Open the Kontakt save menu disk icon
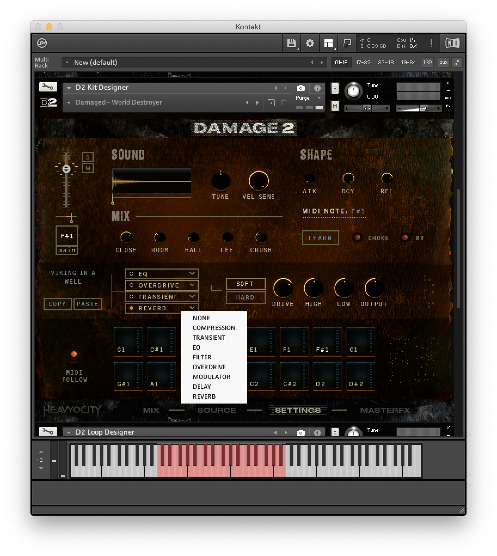Image resolution: width=497 pixels, height=556 pixels. [x=292, y=43]
